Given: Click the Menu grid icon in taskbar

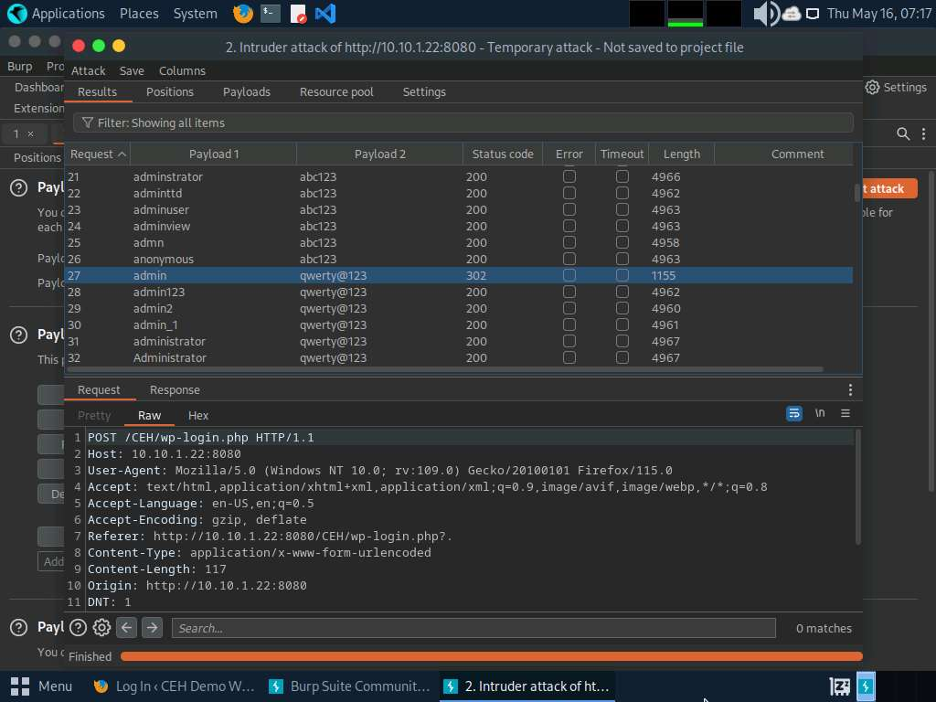Looking at the screenshot, I should pos(20,686).
